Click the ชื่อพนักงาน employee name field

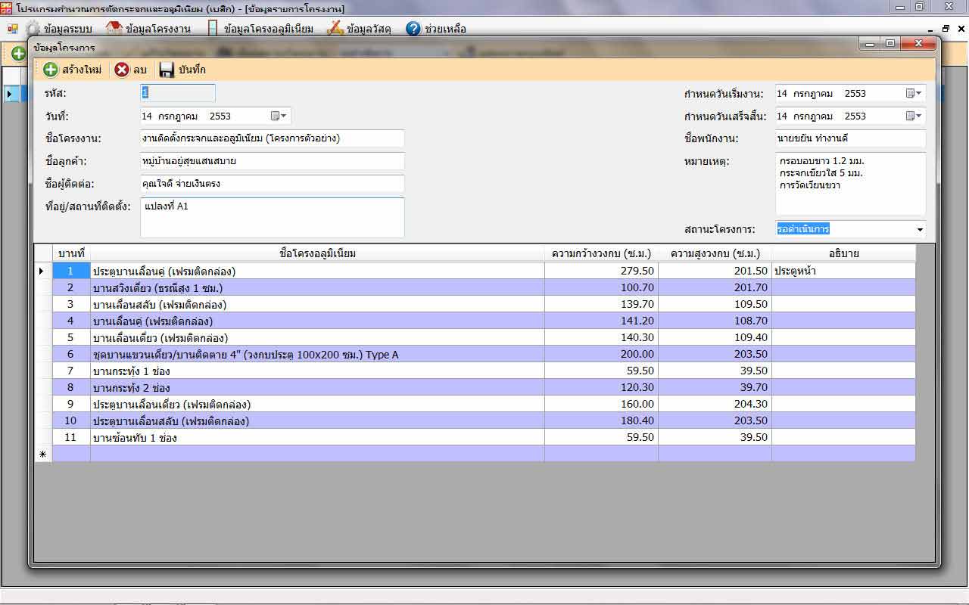click(851, 138)
